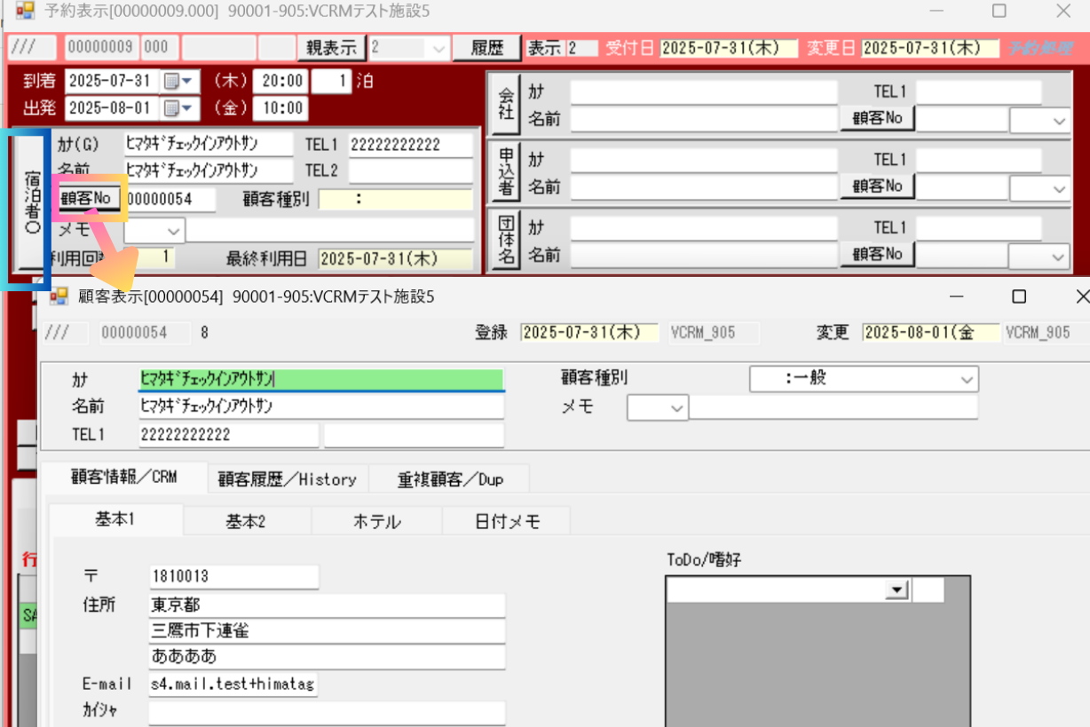Viewport: 1090px width, 727px height.
Task: Minimize the 顧客表示 window
Action: (x=956, y=296)
